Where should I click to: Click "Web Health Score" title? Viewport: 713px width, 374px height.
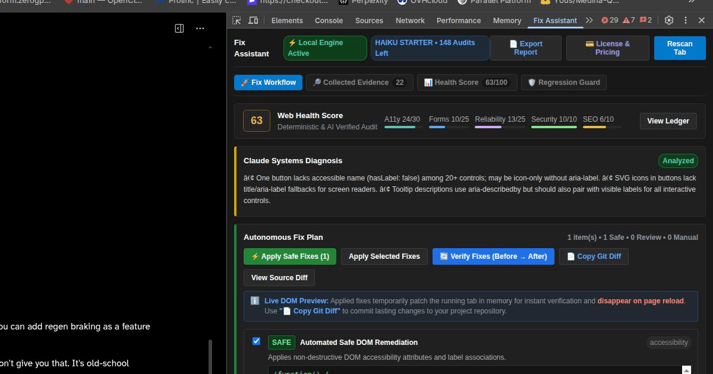310,116
